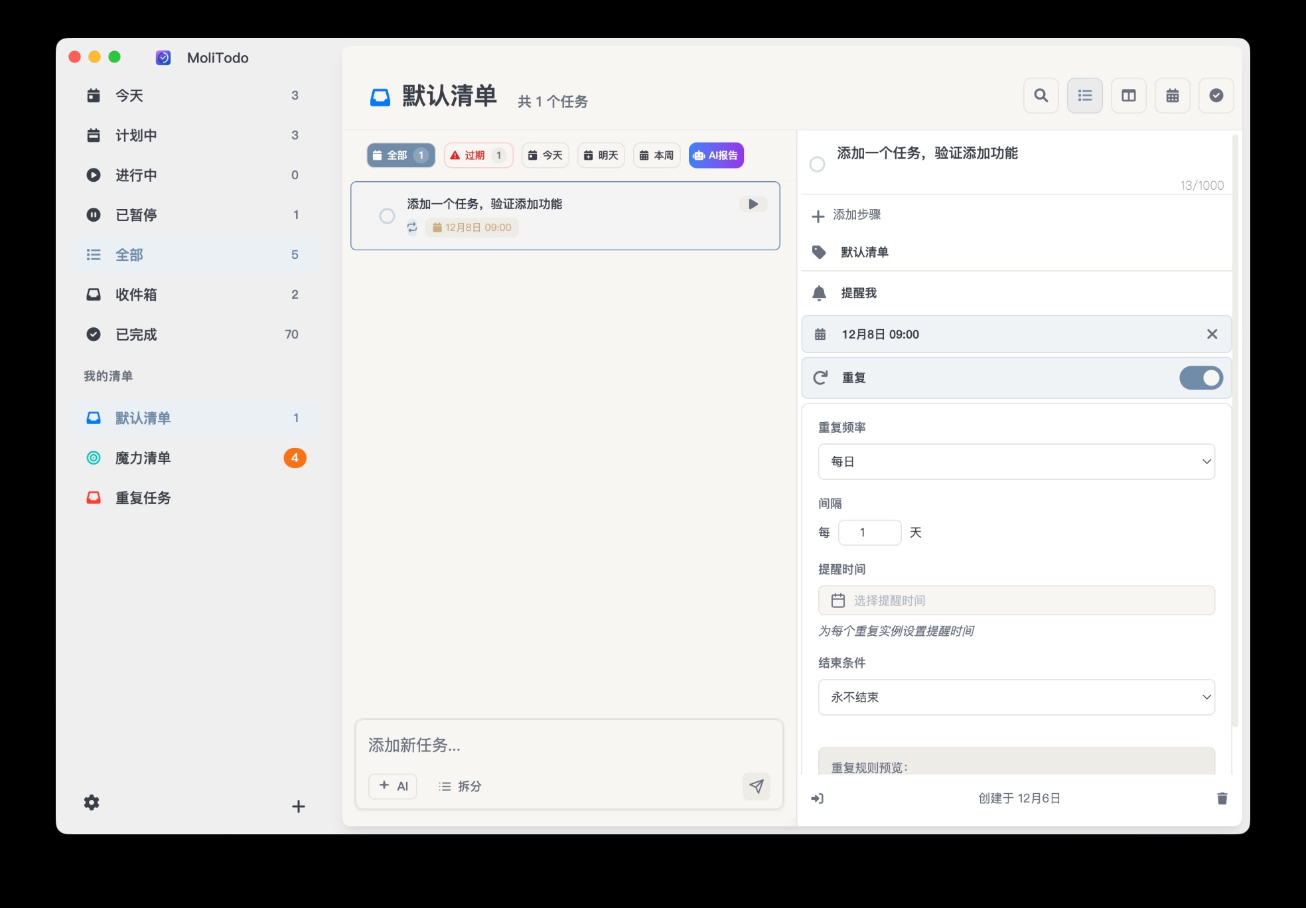Image resolution: width=1306 pixels, height=908 pixels.
Task: Open the 重复频率 每日 dropdown
Action: click(1016, 461)
